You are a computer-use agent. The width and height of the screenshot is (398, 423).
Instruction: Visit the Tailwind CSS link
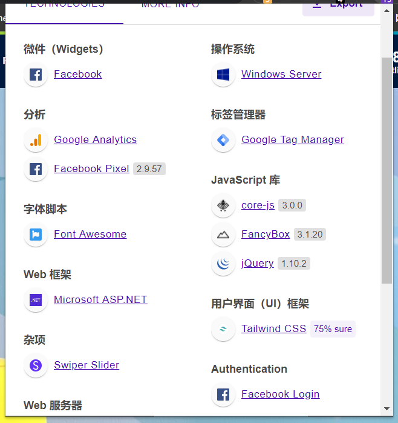(273, 329)
